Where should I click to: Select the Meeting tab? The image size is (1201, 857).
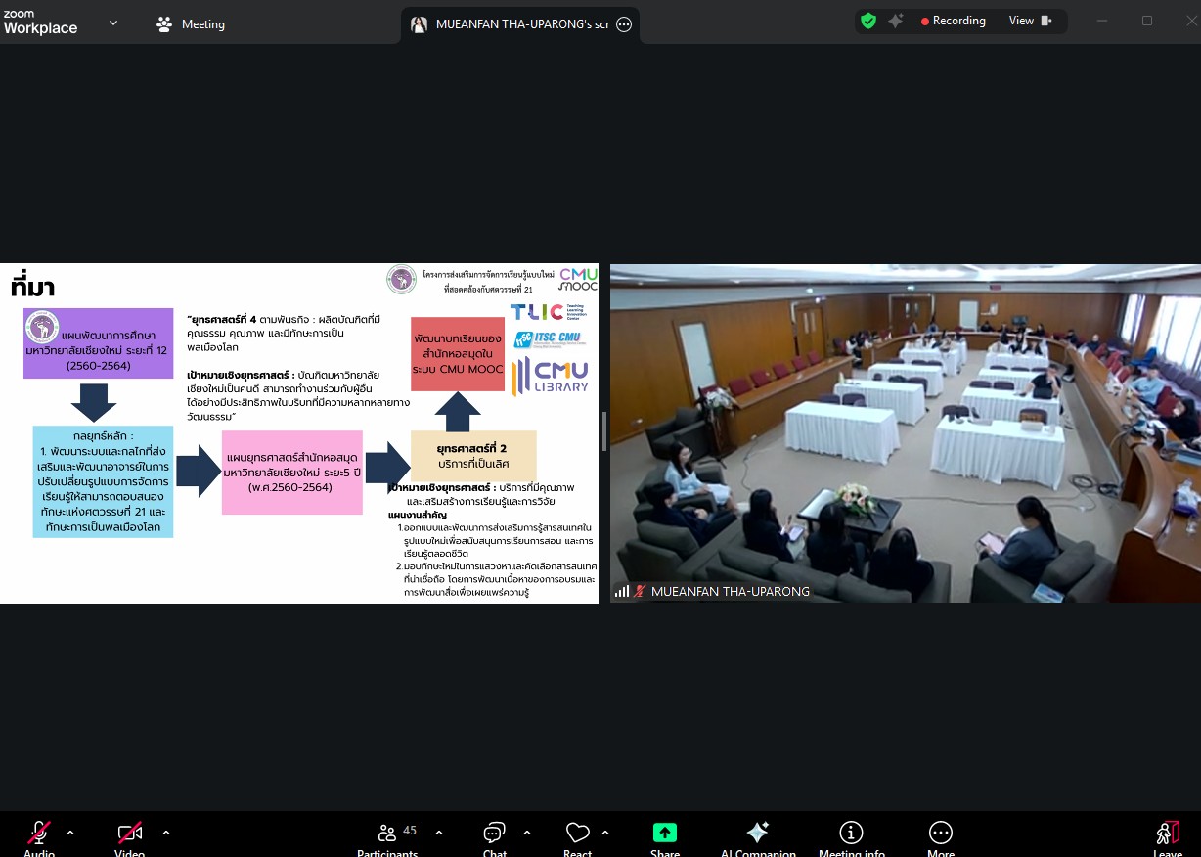(191, 24)
